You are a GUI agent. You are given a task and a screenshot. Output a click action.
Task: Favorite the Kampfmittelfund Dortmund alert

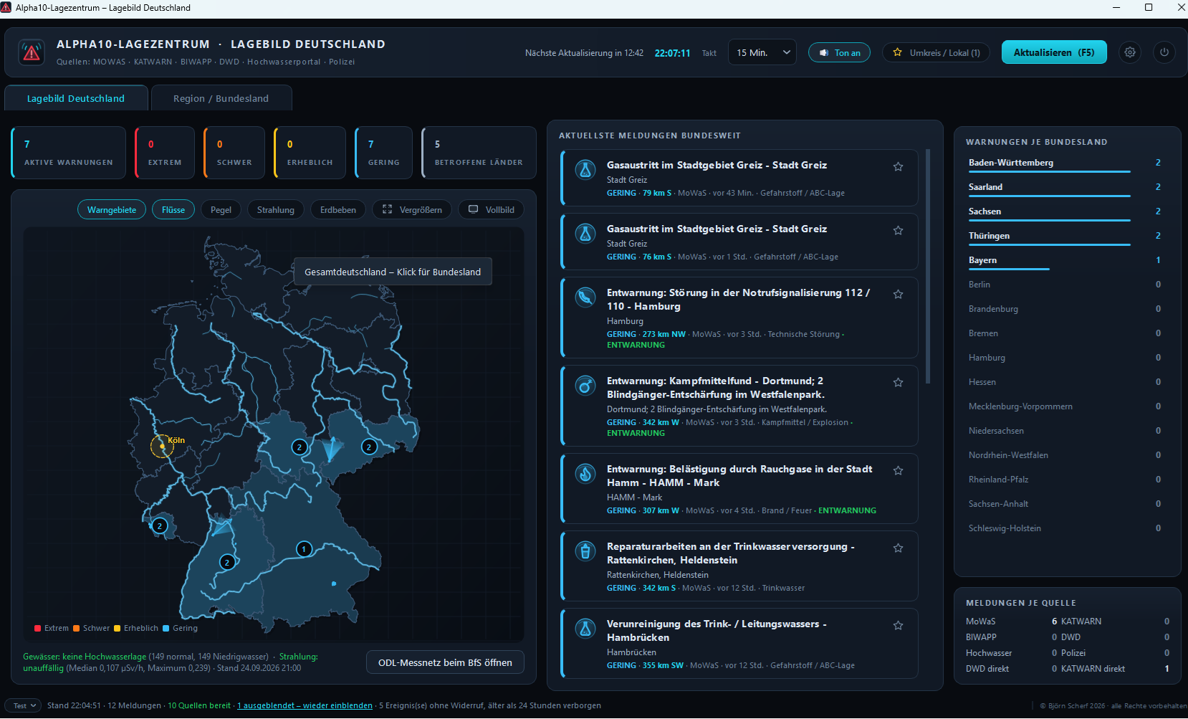tap(898, 383)
